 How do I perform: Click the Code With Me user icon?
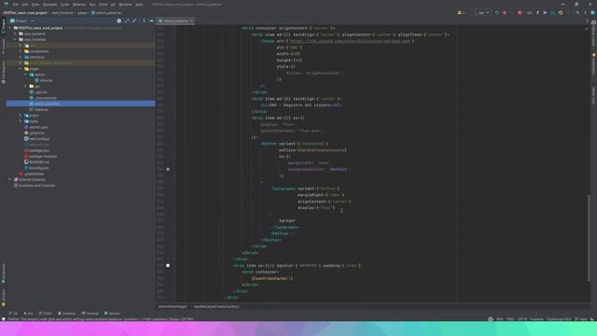click(460, 12)
